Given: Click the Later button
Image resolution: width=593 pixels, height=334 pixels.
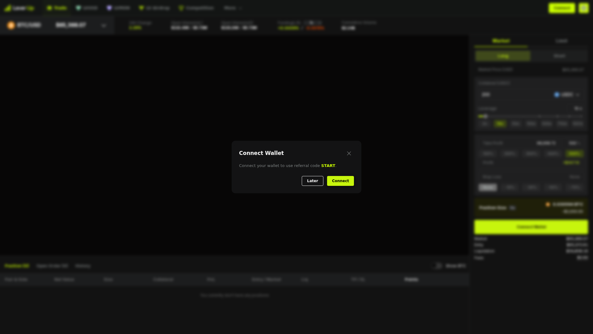Looking at the screenshot, I should pyautogui.click(x=312, y=181).
